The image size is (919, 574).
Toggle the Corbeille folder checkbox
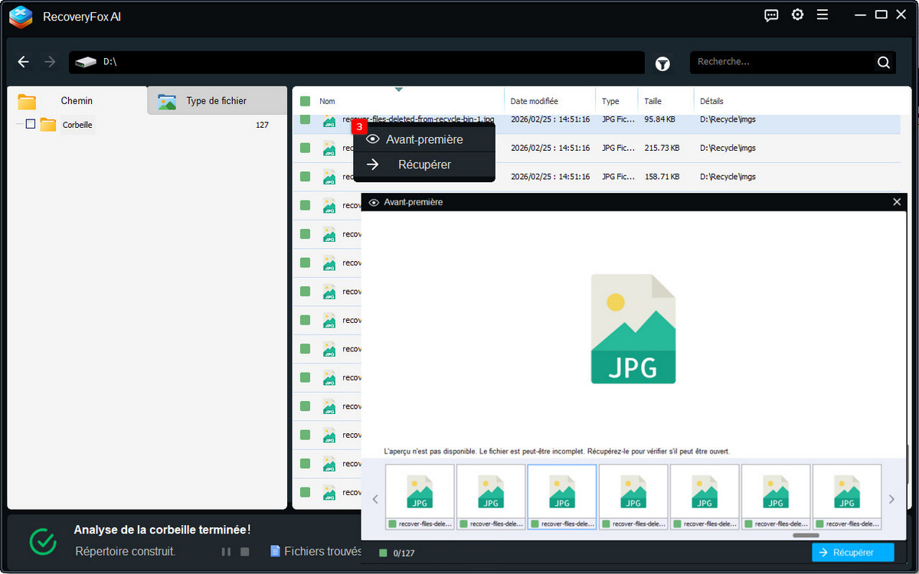point(31,124)
